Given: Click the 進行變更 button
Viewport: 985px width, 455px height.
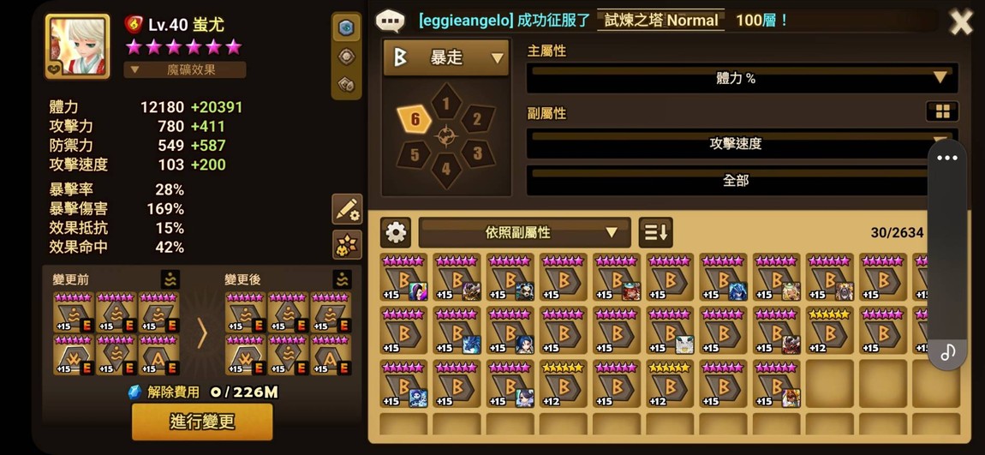Looking at the screenshot, I should (202, 422).
